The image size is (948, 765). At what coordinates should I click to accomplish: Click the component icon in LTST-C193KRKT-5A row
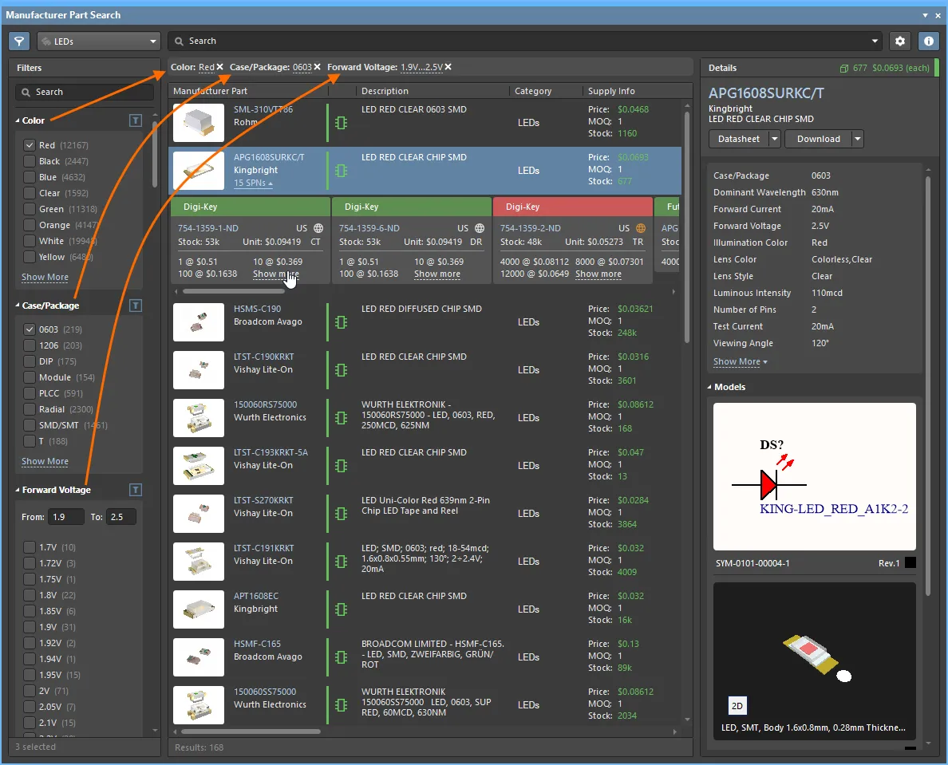341,466
